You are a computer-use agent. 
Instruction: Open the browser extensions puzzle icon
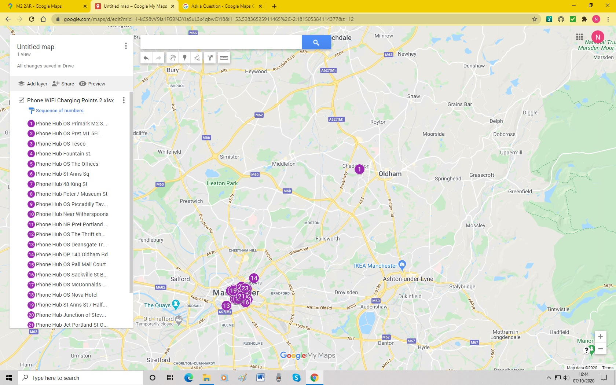[584, 19]
